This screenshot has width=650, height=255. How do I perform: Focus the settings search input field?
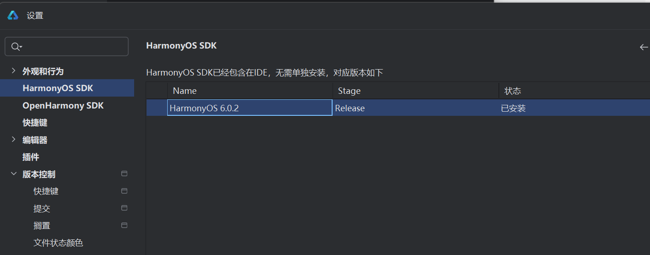click(x=73, y=47)
